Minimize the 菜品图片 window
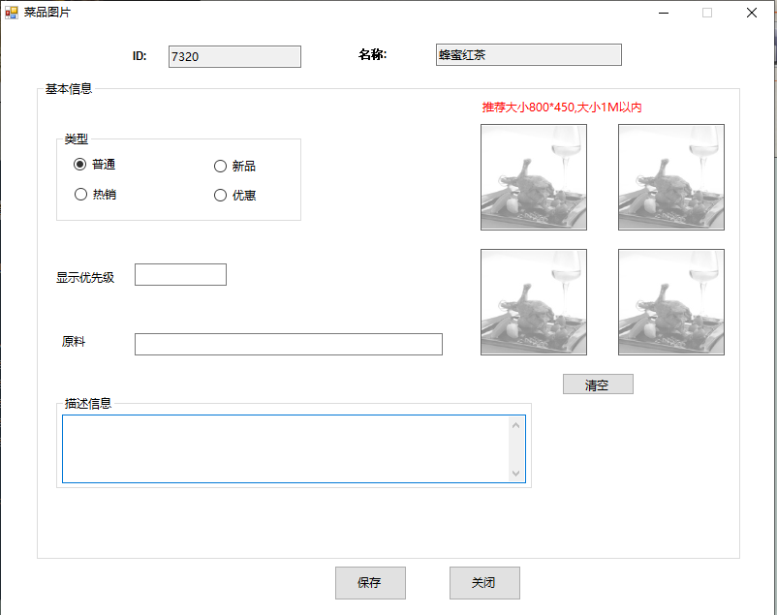Image resolution: width=777 pixels, height=615 pixels. [x=664, y=13]
